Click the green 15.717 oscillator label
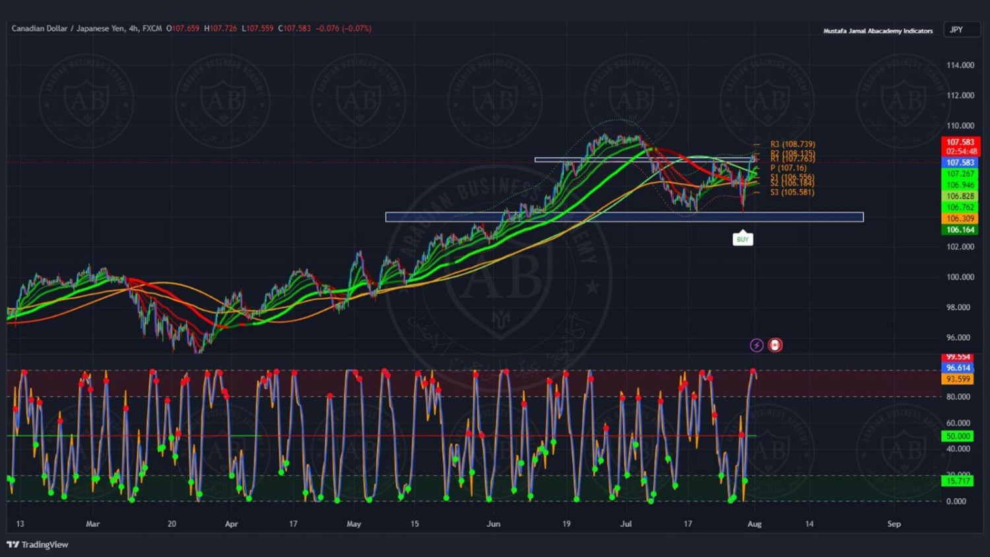The height and width of the screenshot is (557, 990). (x=958, y=481)
